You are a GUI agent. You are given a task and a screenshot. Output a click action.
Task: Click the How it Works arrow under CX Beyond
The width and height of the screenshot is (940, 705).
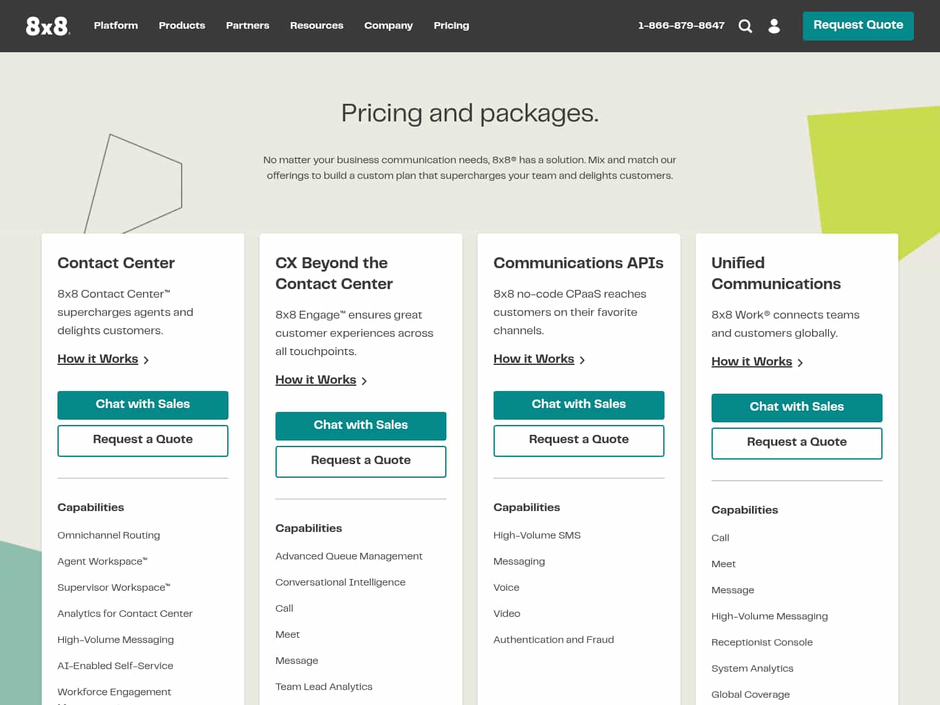pyautogui.click(x=365, y=381)
